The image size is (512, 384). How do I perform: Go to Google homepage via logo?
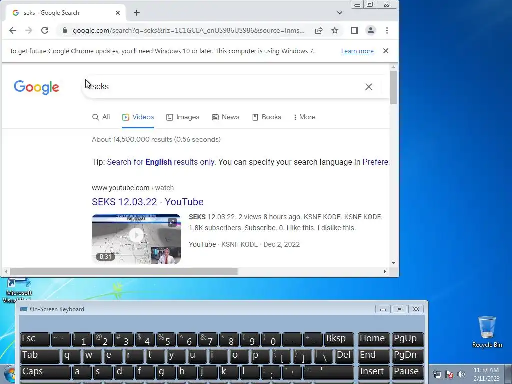point(36,87)
